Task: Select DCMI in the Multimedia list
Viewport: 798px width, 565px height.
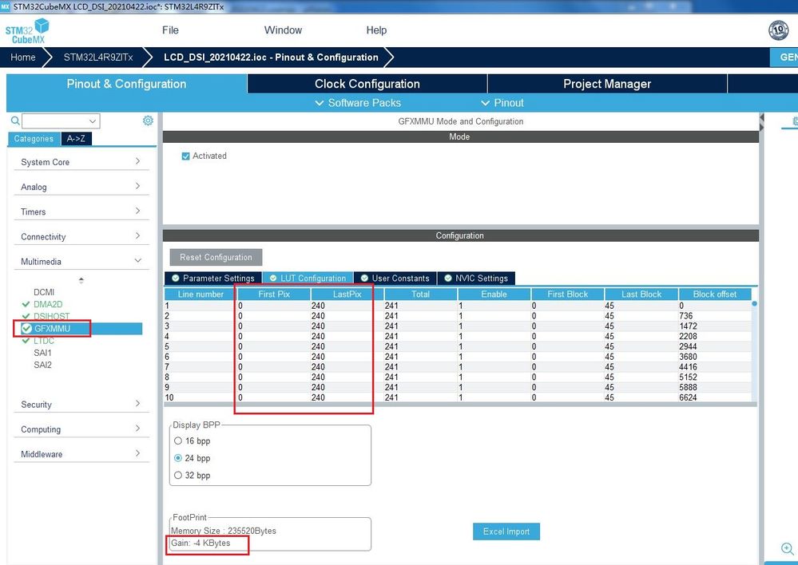Action: 44,292
